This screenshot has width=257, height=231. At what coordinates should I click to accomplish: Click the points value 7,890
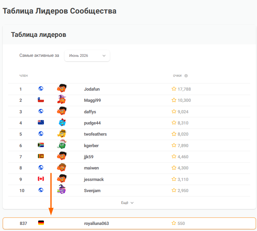[x=183, y=146]
